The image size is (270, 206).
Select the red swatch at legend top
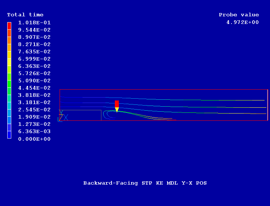(9, 25)
